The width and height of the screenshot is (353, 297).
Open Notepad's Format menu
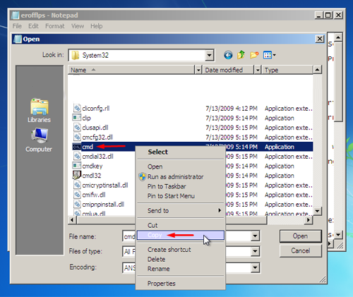[x=55, y=26]
